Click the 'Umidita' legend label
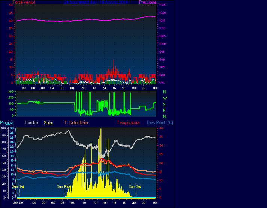Image resolution: width=267 pixels, height=208 pixels. point(31,123)
